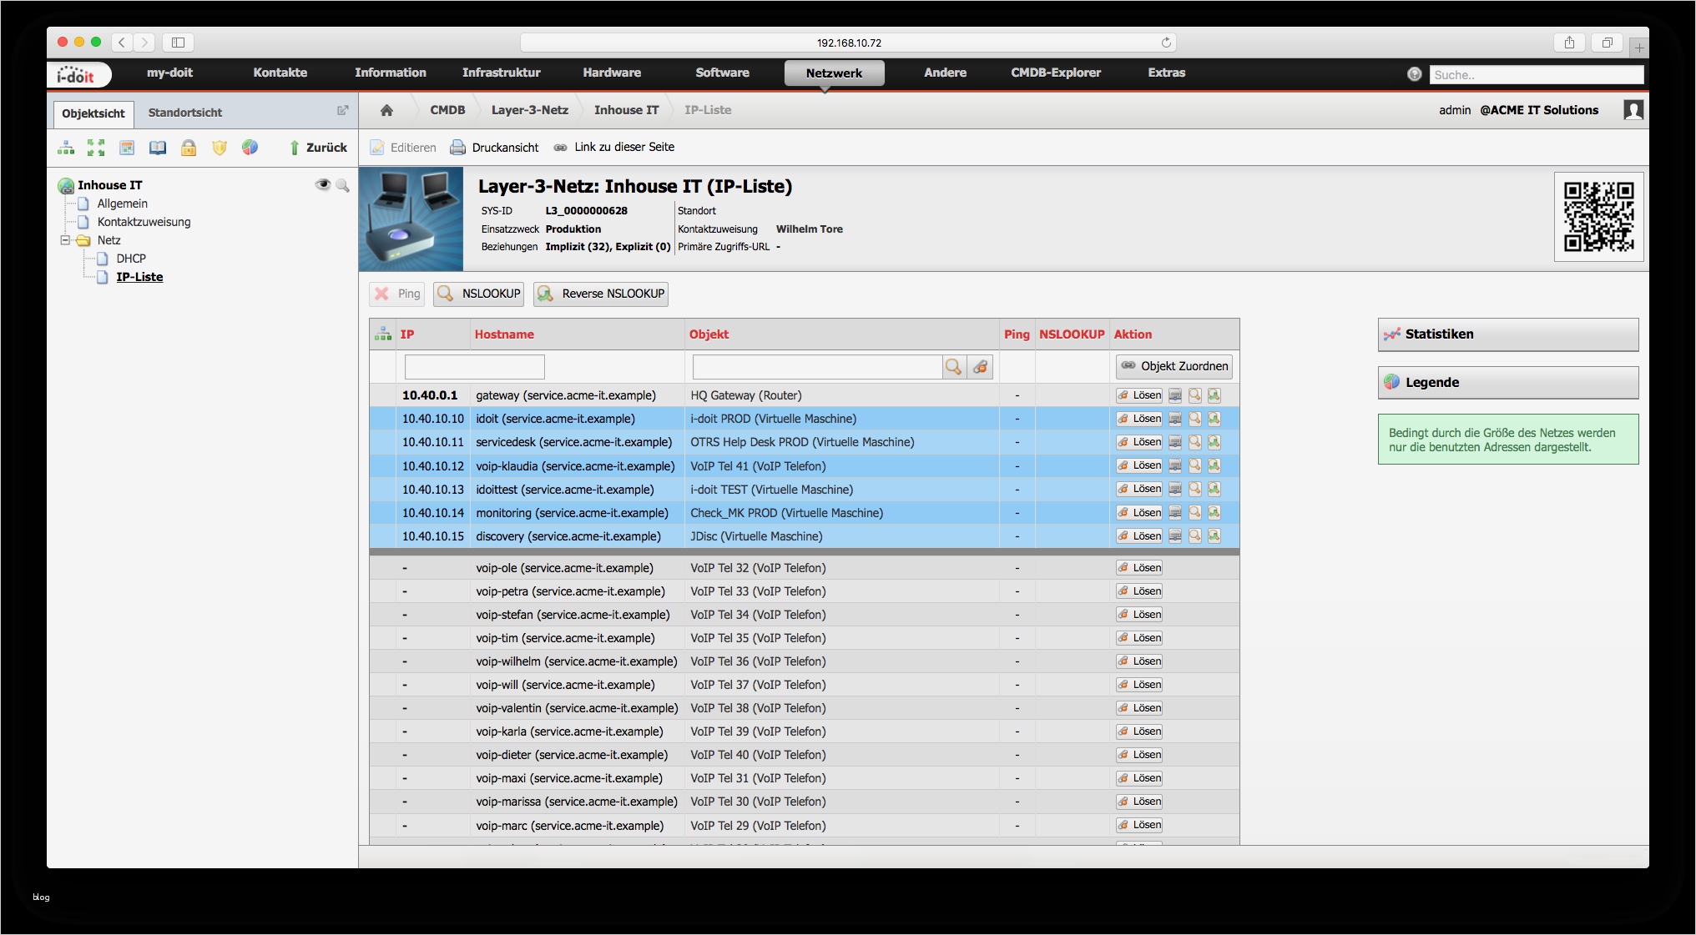This screenshot has width=1696, height=935.
Task: Open the logbook book icon in sidebar toolbar
Action: (x=158, y=148)
